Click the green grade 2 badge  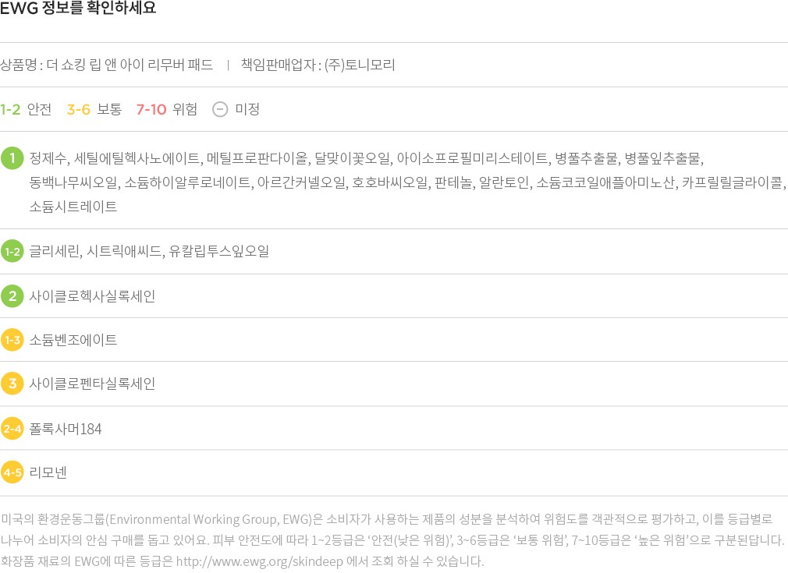(12, 295)
